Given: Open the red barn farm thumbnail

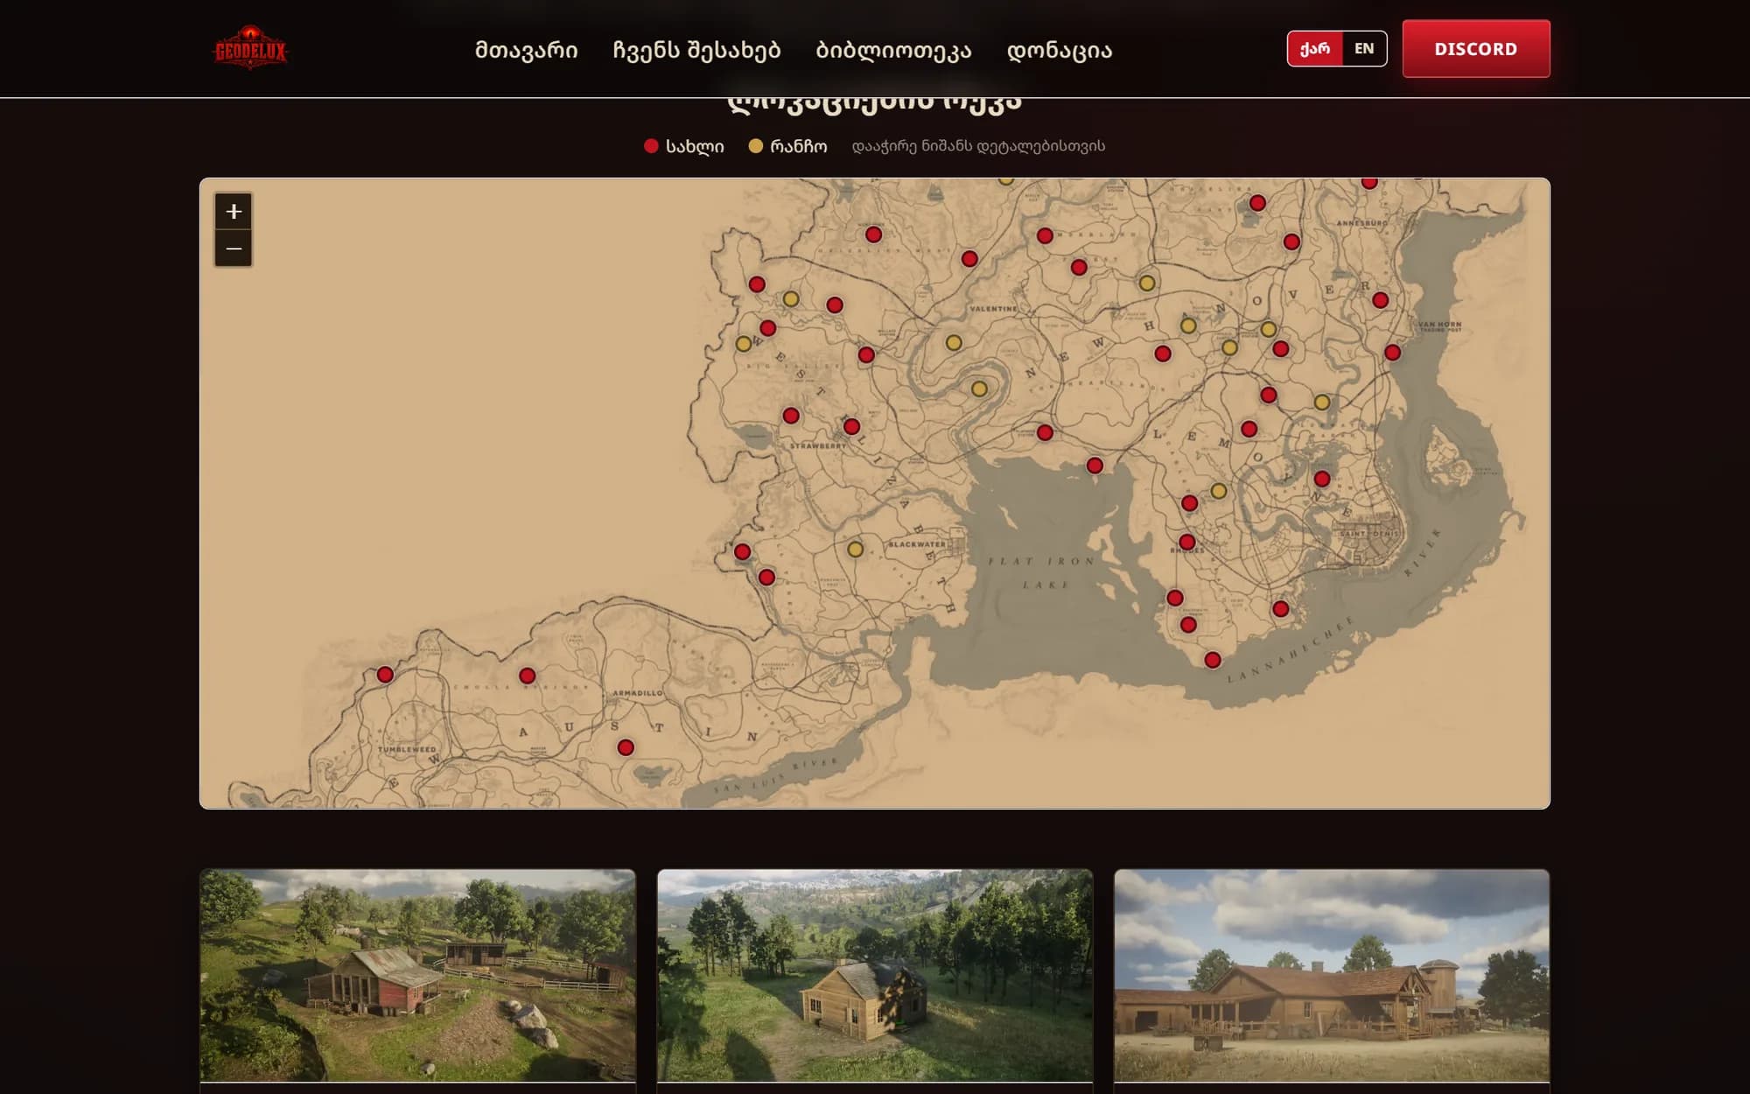Looking at the screenshot, I should pos(417,976).
